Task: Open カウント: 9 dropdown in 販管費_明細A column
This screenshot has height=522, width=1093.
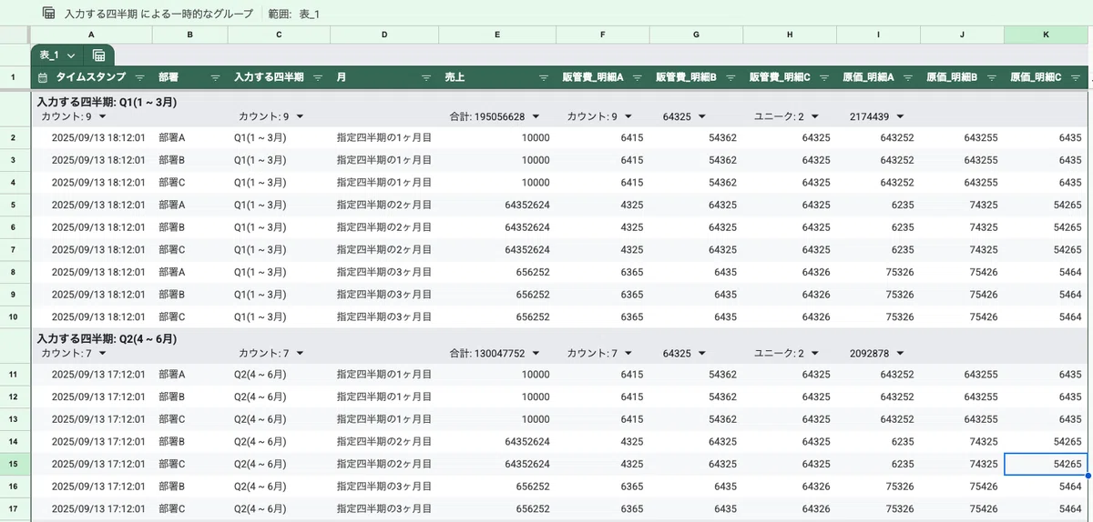Action: tap(628, 116)
